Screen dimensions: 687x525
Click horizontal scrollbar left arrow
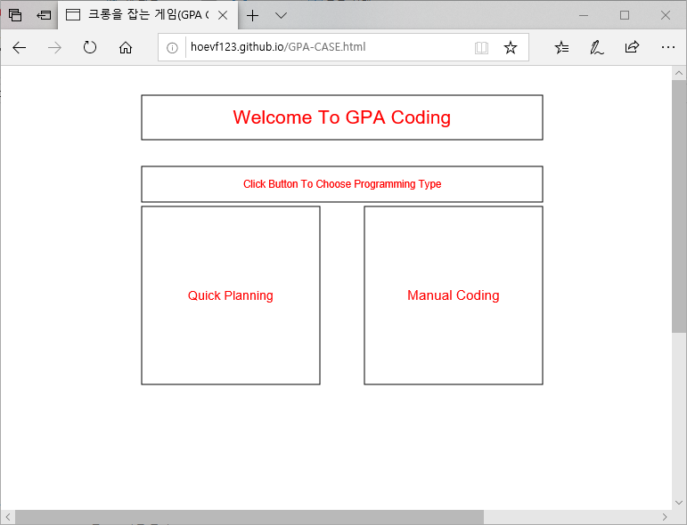click(8, 517)
